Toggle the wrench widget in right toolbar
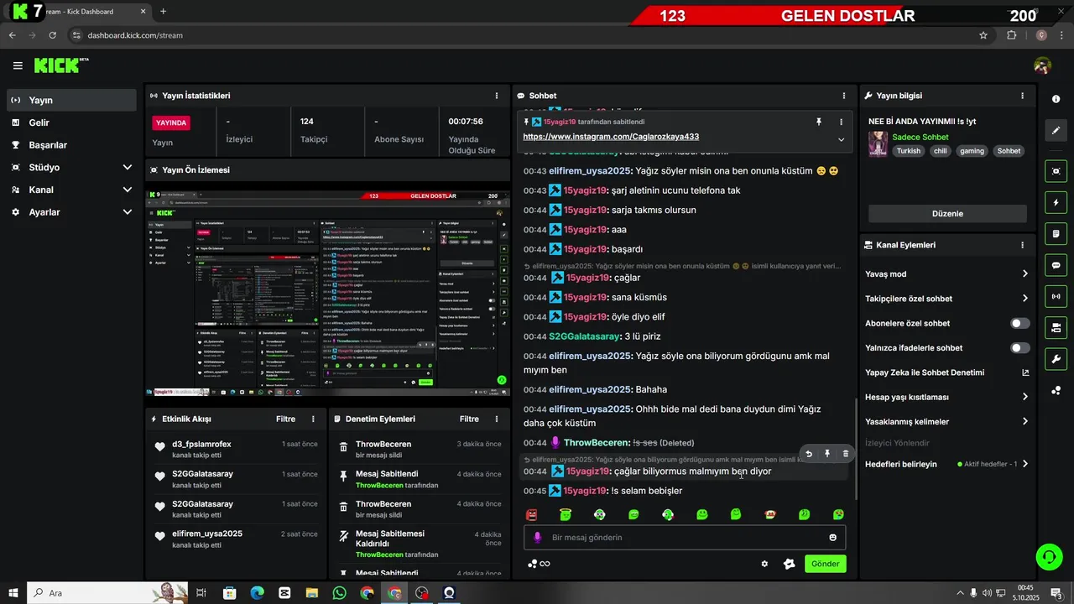 click(x=1056, y=359)
